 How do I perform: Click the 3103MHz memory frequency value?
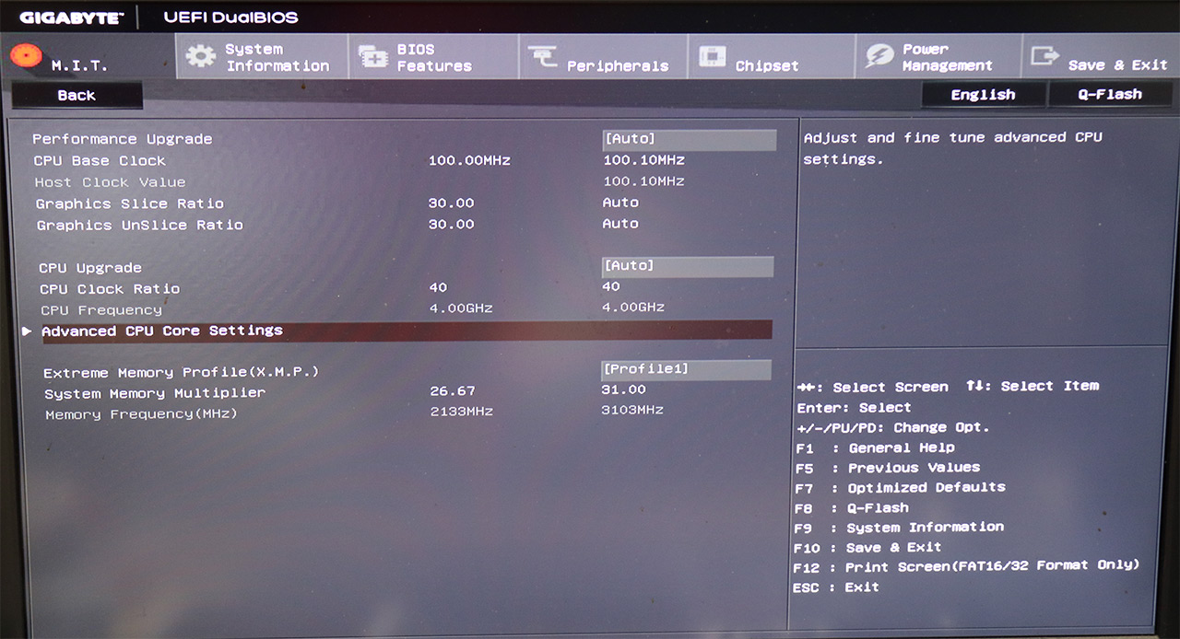tap(632, 410)
